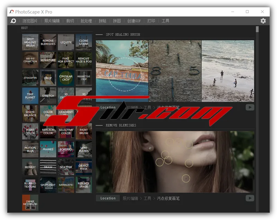Choose the Miniature effect tile
This screenshot has height=220, width=277.
[x=48, y=60]
